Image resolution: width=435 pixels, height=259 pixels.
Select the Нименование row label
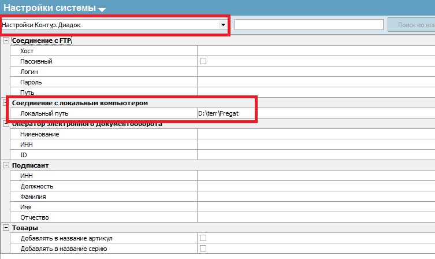(40, 134)
